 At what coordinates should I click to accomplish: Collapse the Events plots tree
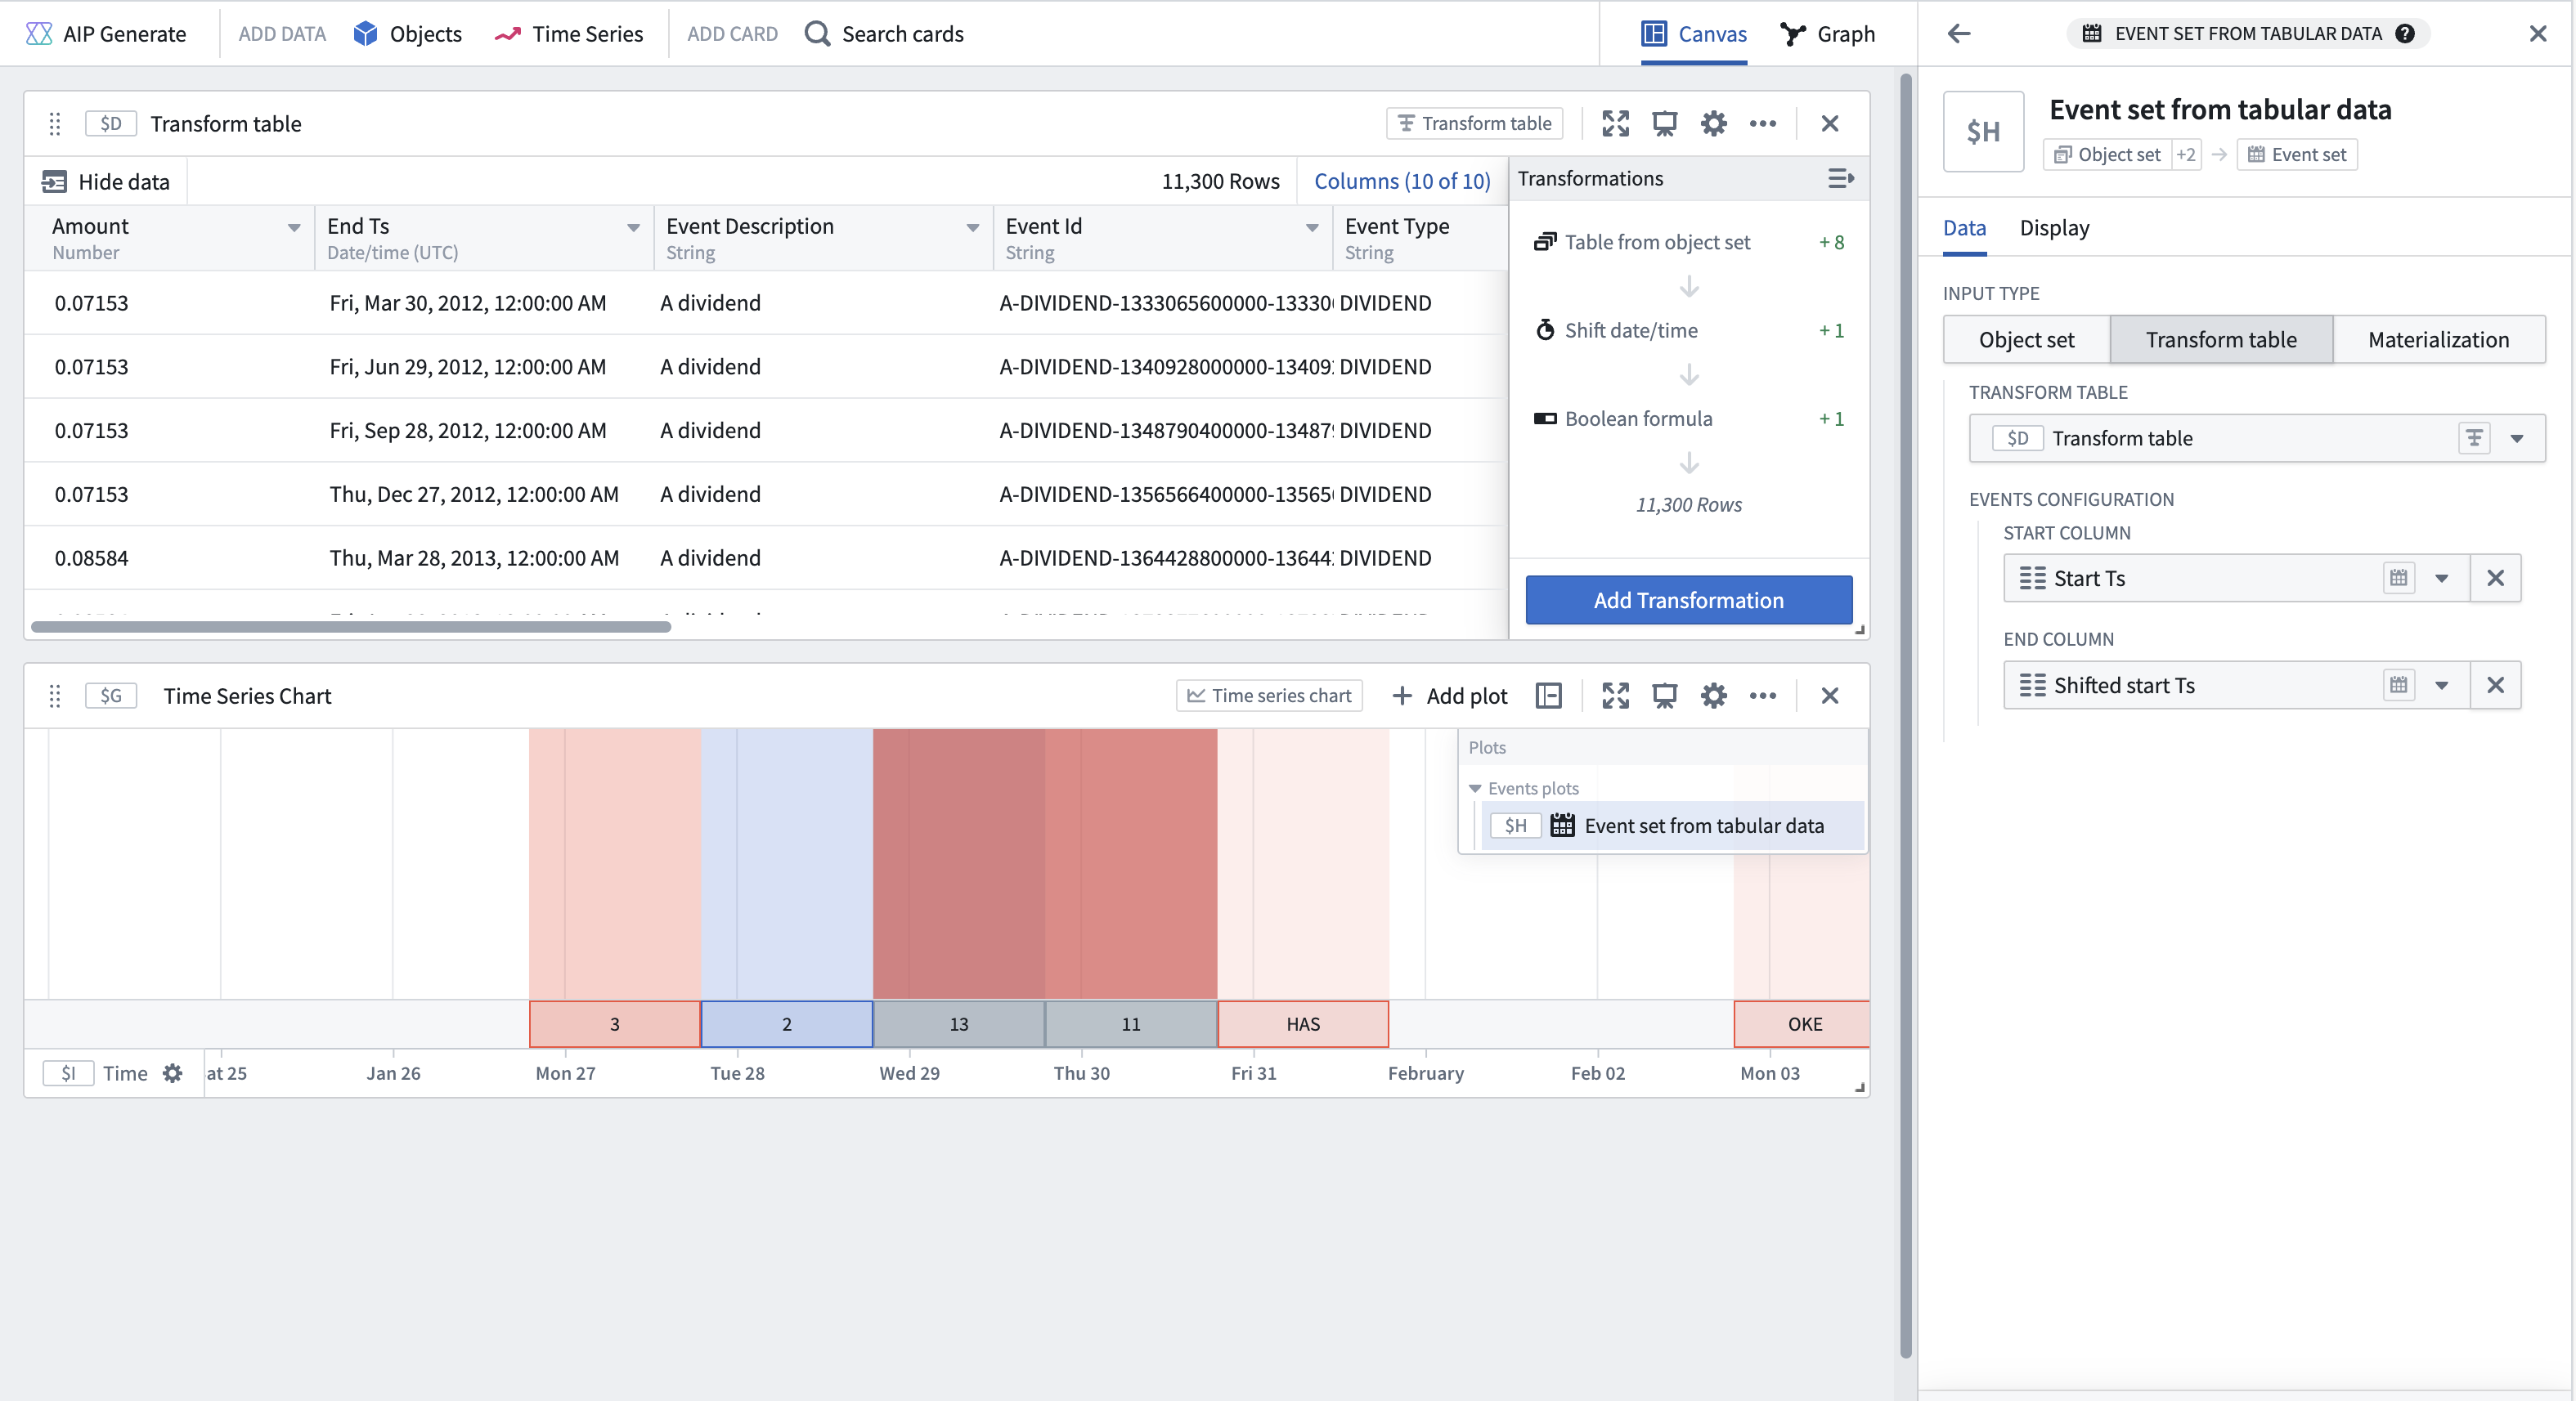coord(1475,789)
